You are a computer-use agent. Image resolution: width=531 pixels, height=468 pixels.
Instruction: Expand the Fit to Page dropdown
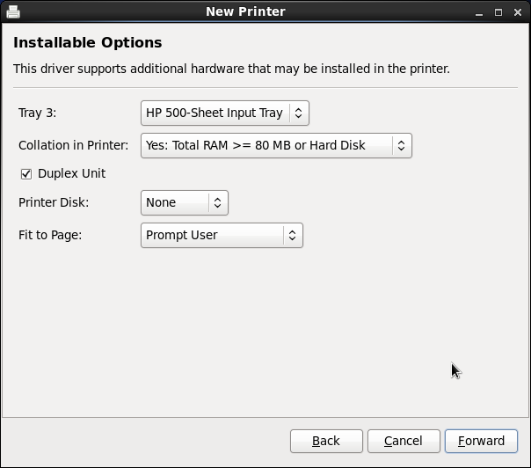click(x=222, y=235)
